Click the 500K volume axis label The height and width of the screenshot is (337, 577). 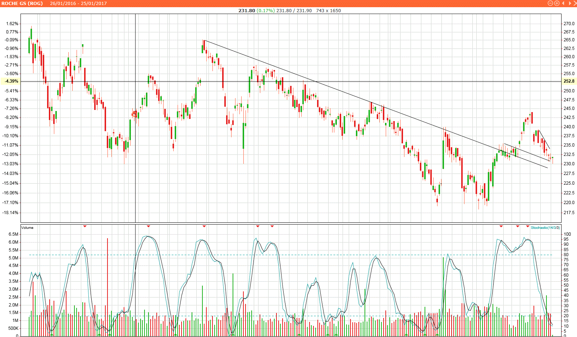coord(14,328)
